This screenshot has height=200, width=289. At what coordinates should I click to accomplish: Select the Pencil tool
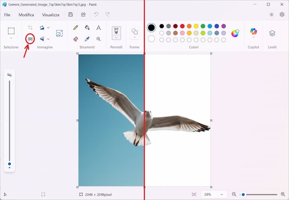point(76,27)
